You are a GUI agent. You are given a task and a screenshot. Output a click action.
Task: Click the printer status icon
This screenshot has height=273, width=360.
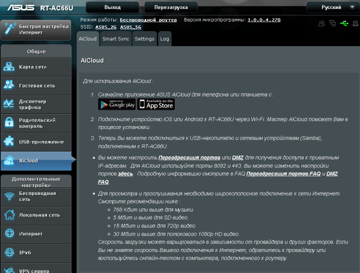[355, 23]
